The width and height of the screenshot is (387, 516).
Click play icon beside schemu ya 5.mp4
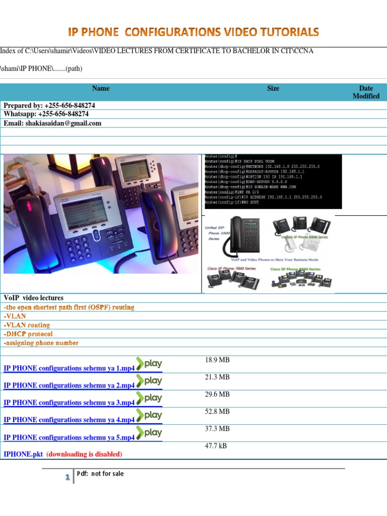point(149,433)
